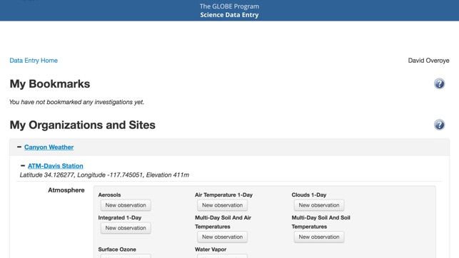Go to Data Entry Home

[34, 61]
